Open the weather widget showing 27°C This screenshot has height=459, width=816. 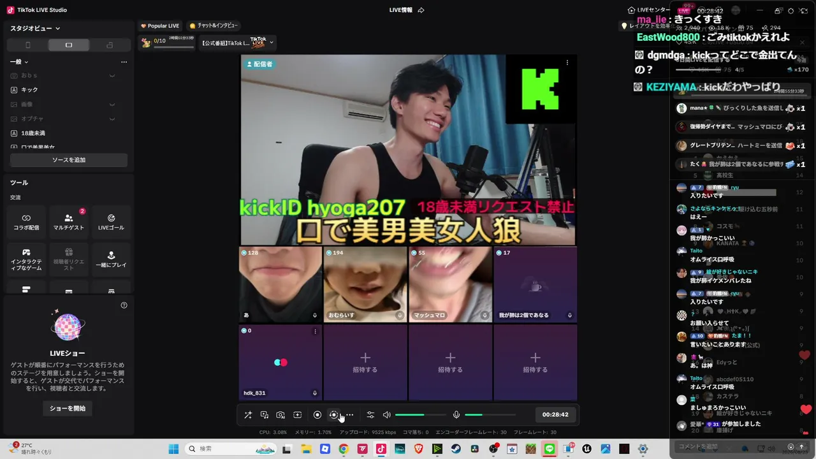coord(30,448)
